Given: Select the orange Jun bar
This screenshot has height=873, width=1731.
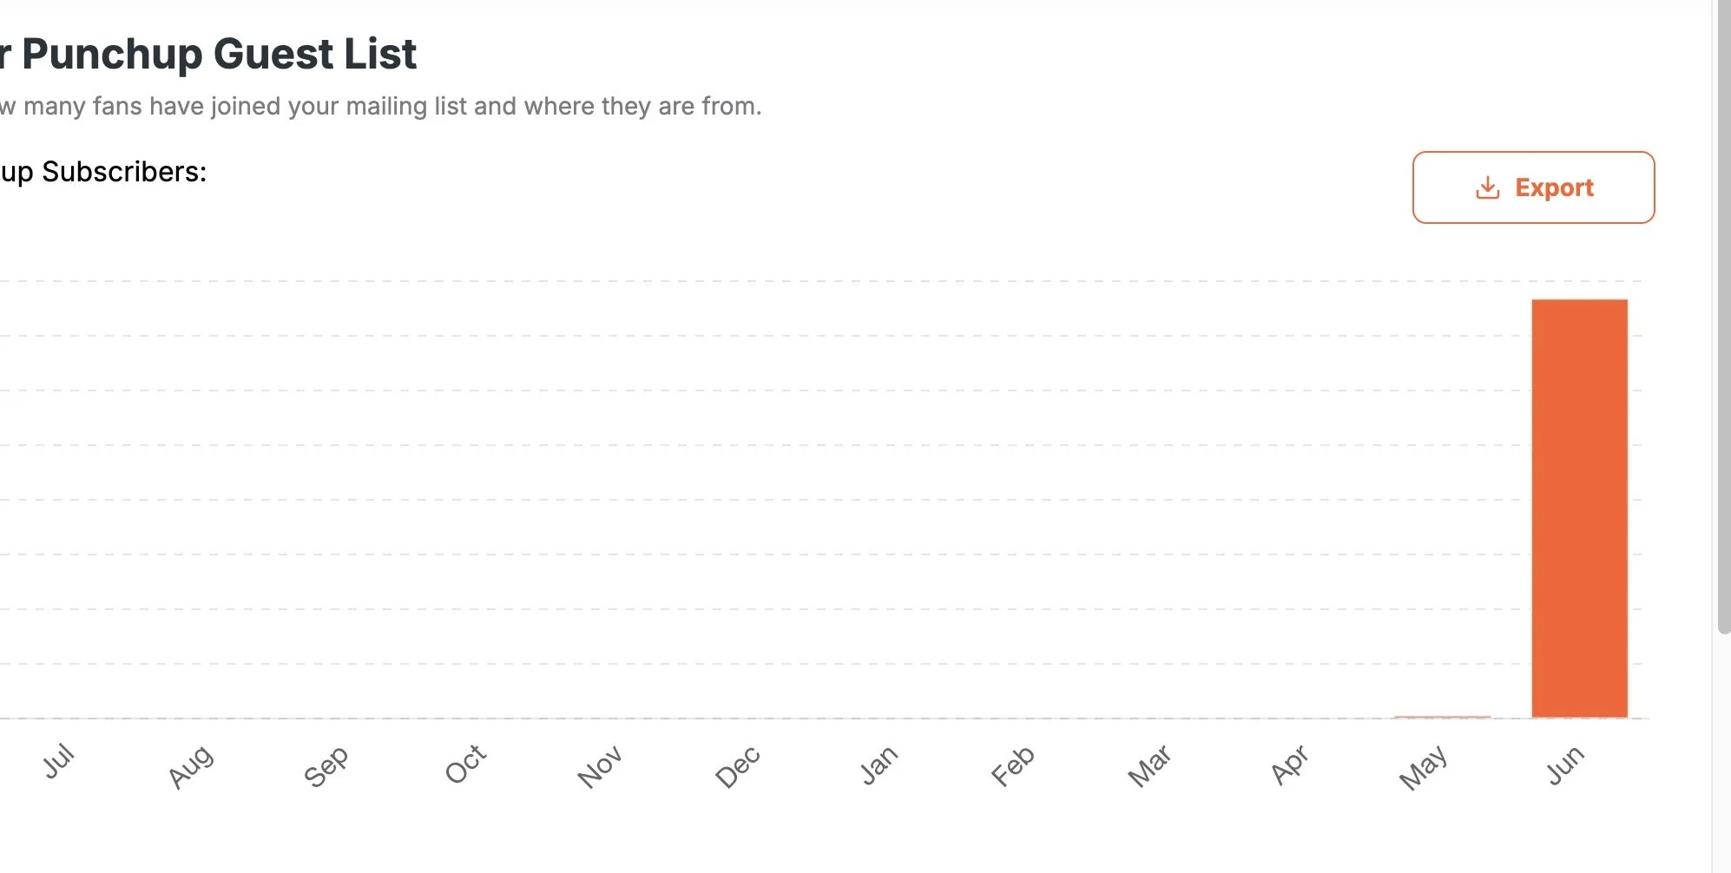Looking at the screenshot, I should click(x=1579, y=509).
